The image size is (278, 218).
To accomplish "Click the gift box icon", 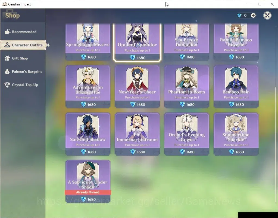I will 7,58.
